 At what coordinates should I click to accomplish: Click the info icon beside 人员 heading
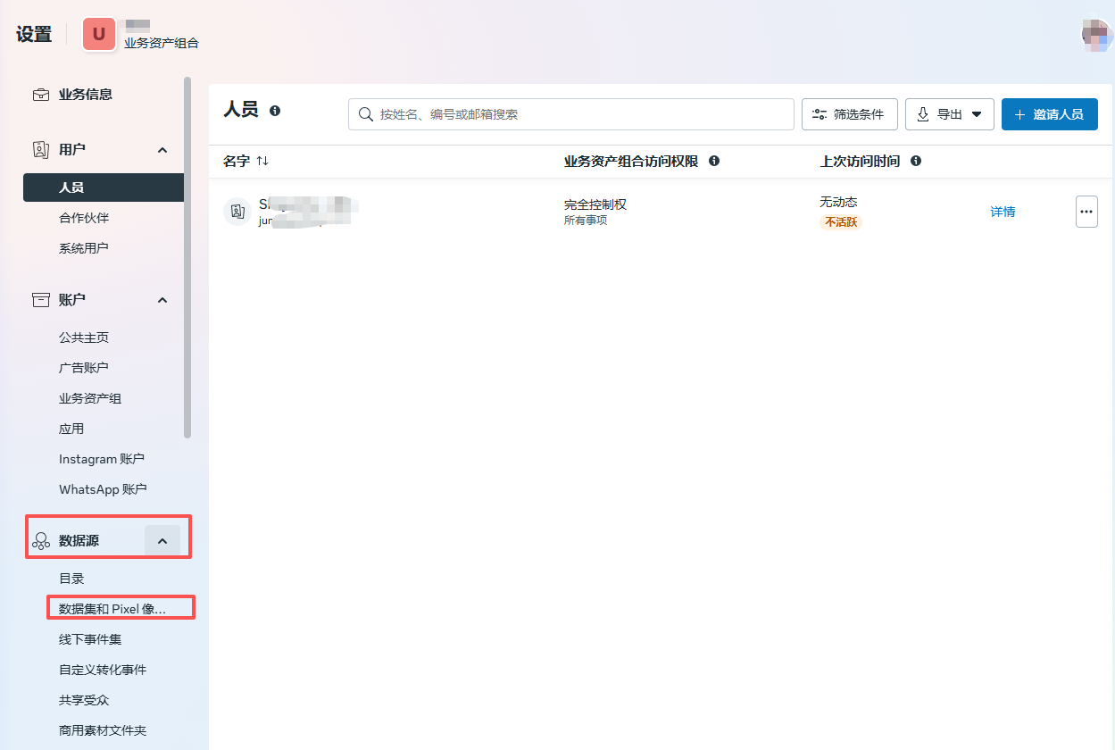coord(275,111)
